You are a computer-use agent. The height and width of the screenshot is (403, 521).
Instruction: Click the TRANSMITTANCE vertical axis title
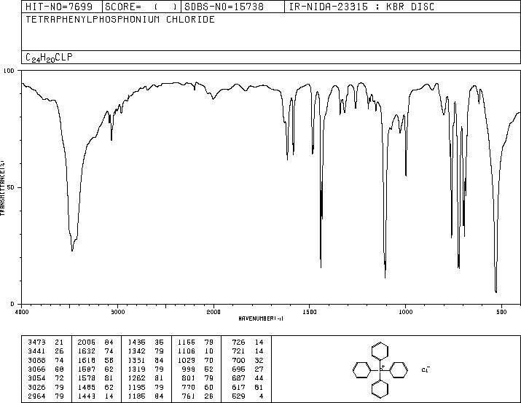2,188
